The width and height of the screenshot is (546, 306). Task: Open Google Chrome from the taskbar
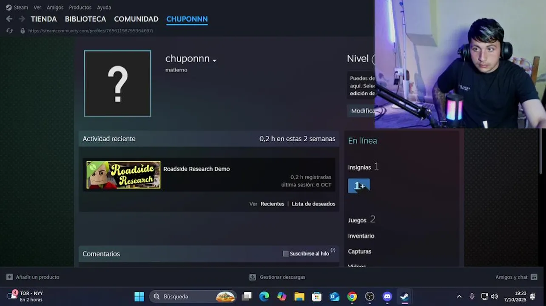click(352, 297)
